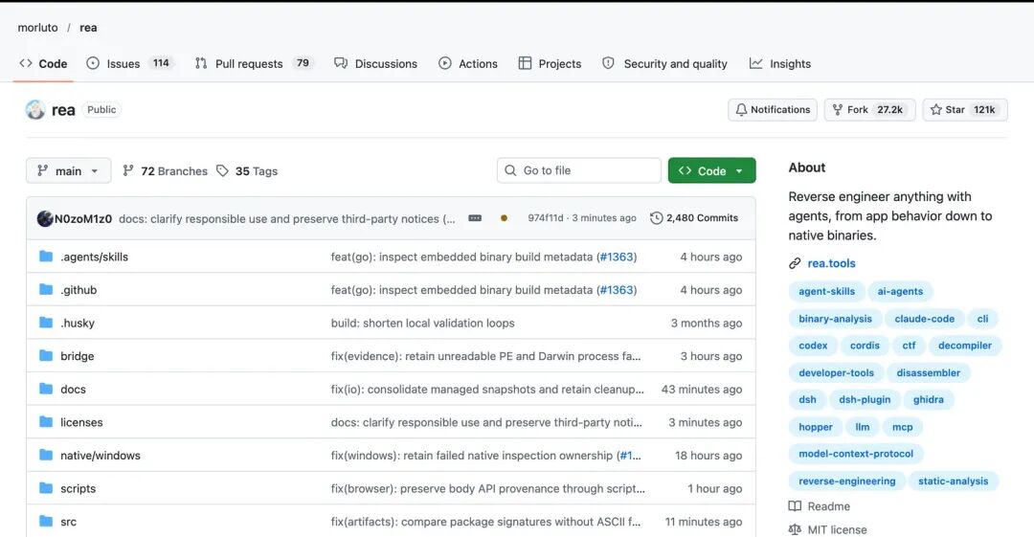Open the Readme link in About
The height and width of the screenshot is (537, 1034).
(x=820, y=506)
